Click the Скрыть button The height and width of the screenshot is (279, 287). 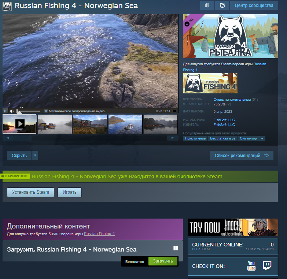[x=19, y=155]
